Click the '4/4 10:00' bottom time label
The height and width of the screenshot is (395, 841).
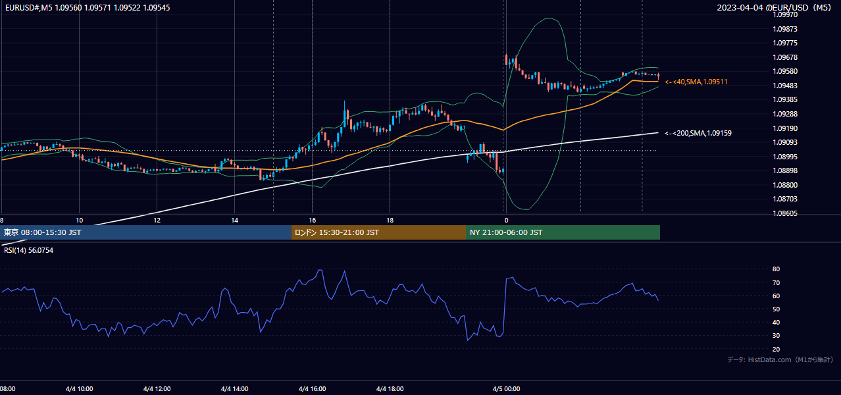pos(80,388)
